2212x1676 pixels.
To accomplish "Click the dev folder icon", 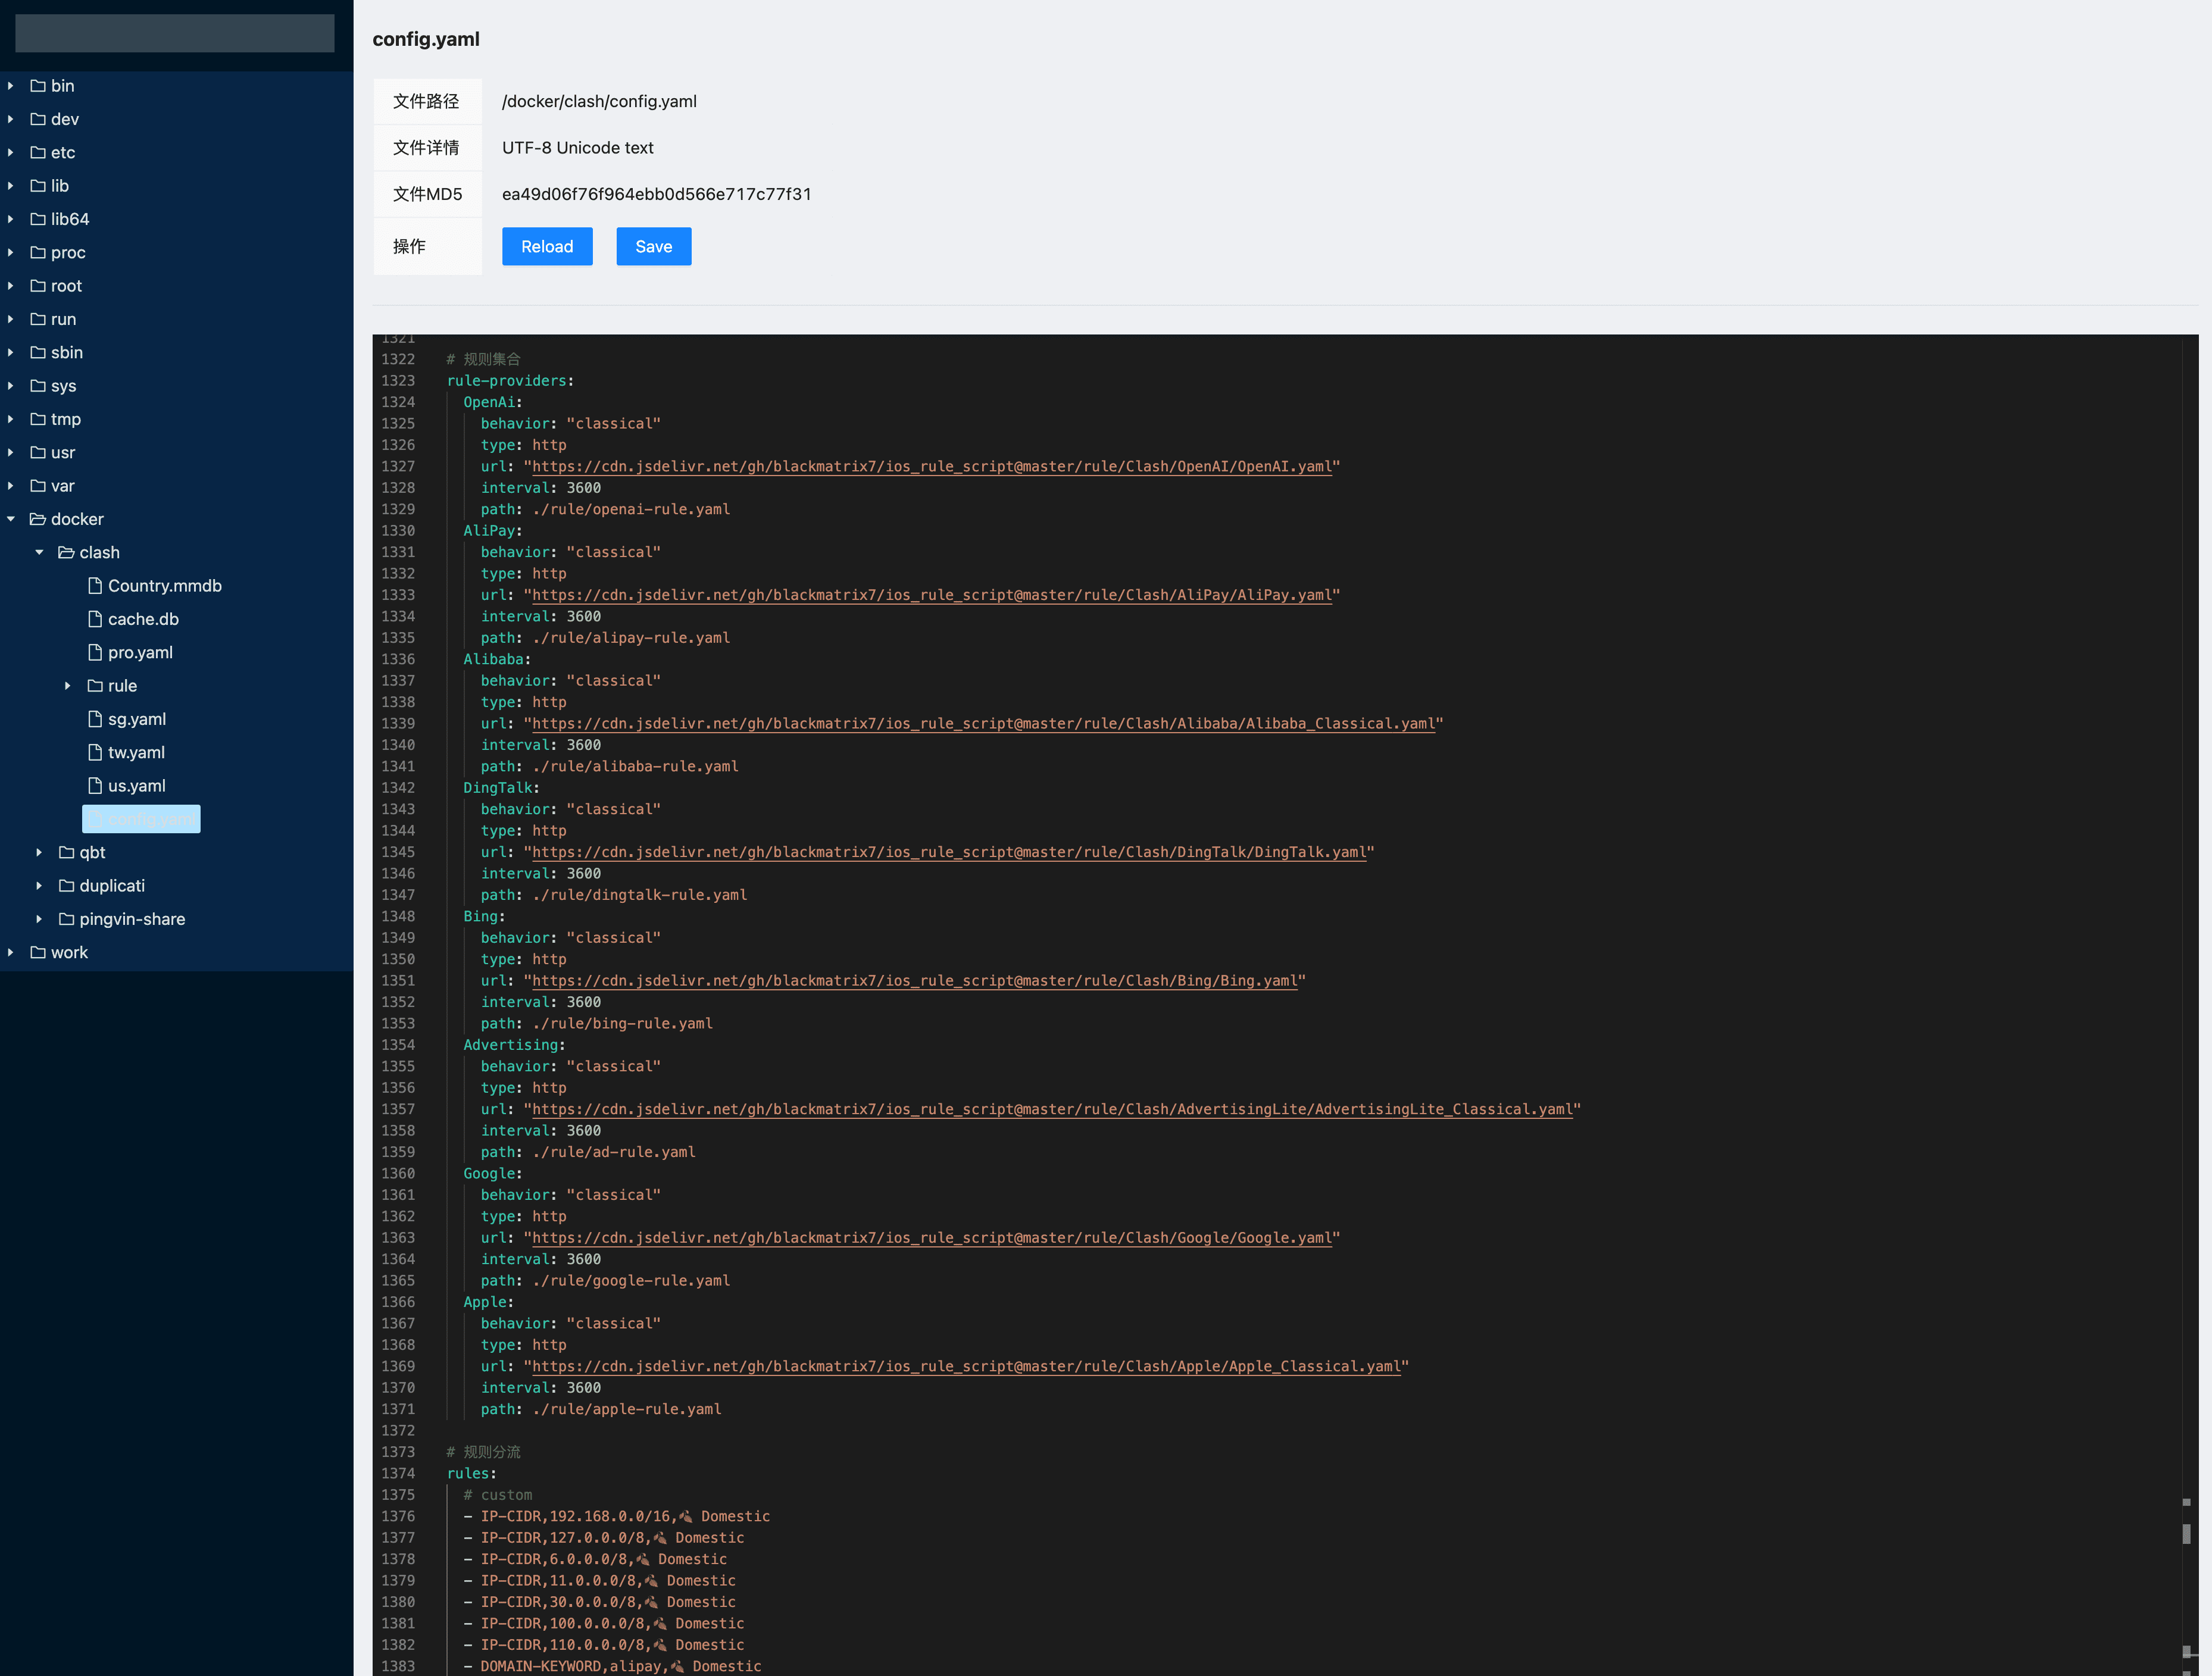I will tap(38, 119).
